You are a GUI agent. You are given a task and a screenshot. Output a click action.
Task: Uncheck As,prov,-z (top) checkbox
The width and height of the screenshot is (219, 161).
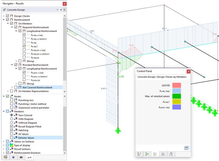click(x=24, y=72)
